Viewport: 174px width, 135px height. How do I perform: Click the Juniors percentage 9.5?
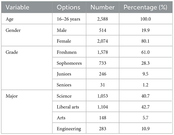click(145, 74)
